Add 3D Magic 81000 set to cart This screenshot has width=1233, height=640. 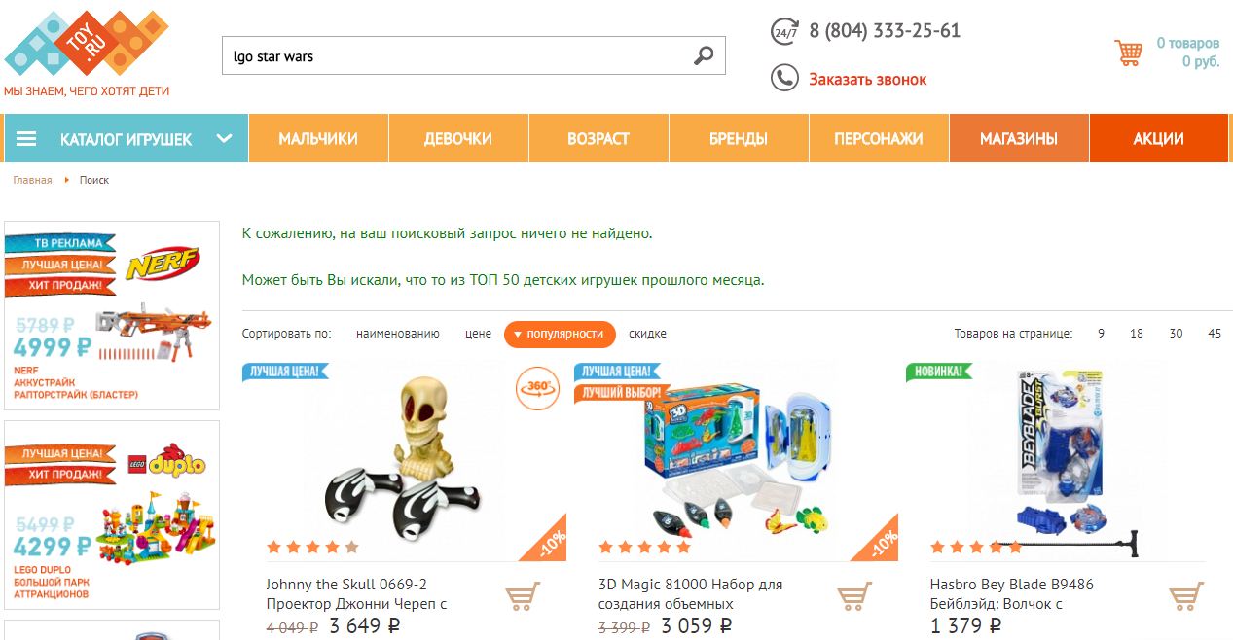(x=854, y=596)
